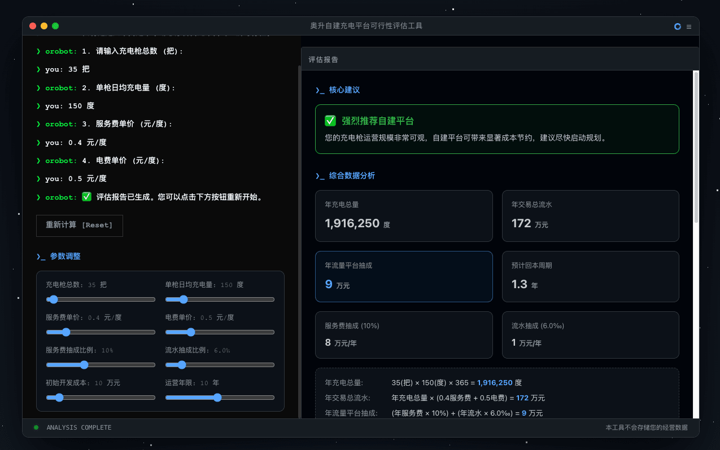
Task: Adjust the 电费单价 slider
Action: (x=220, y=332)
